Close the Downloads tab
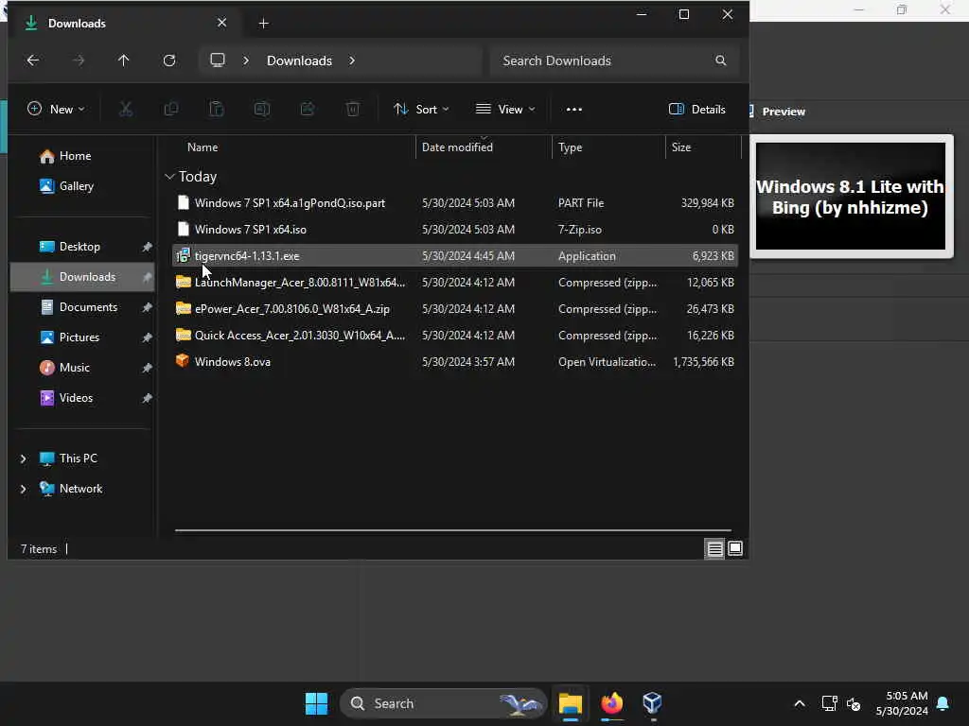 click(x=221, y=23)
